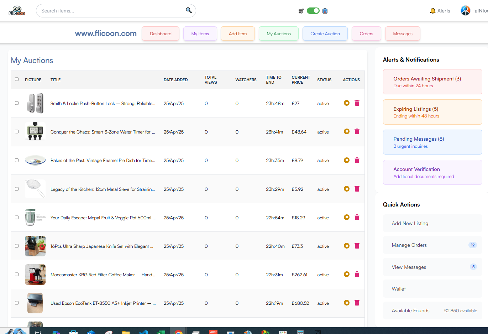Tick the Epson EcoTank Printer checkbox
The image size is (488, 334).
17,303
